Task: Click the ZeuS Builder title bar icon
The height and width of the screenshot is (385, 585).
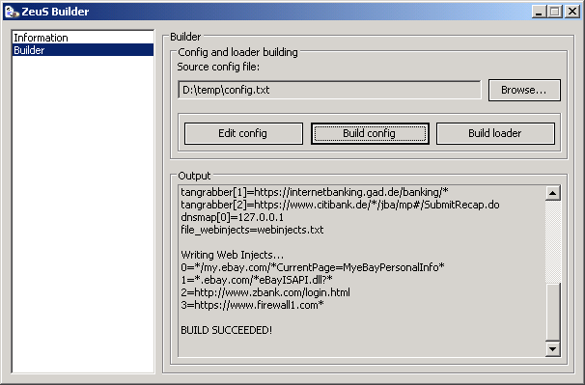Action: coord(12,12)
